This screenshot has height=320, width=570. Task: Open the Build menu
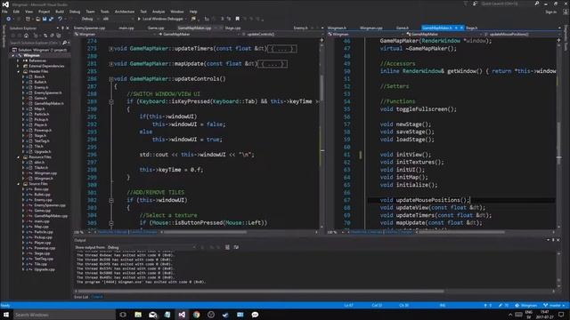pos(60,12)
